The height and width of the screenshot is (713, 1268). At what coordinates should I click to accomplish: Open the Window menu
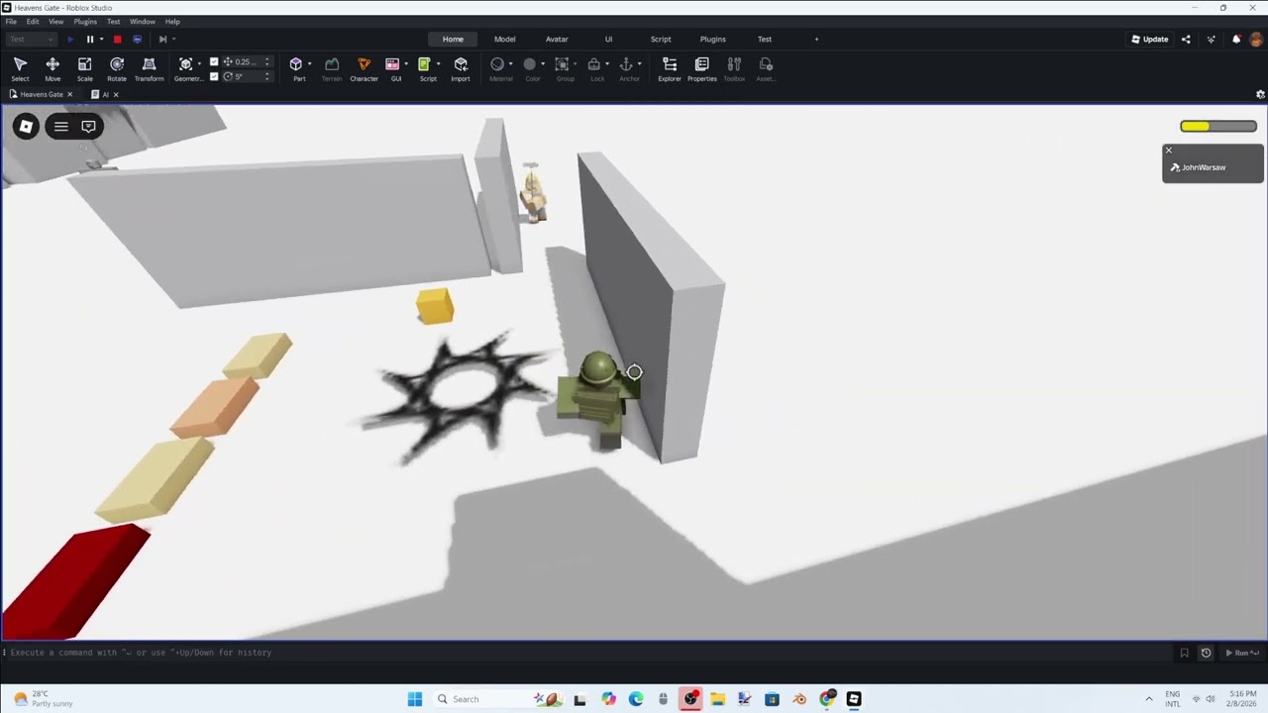(142, 21)
